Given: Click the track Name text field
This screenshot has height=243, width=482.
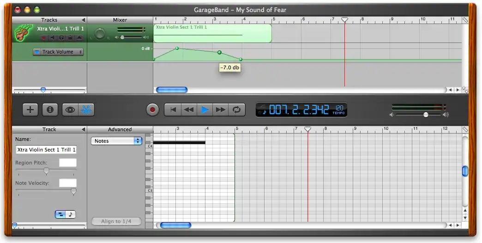Looking at the screenshot, I should coord(46,150).
